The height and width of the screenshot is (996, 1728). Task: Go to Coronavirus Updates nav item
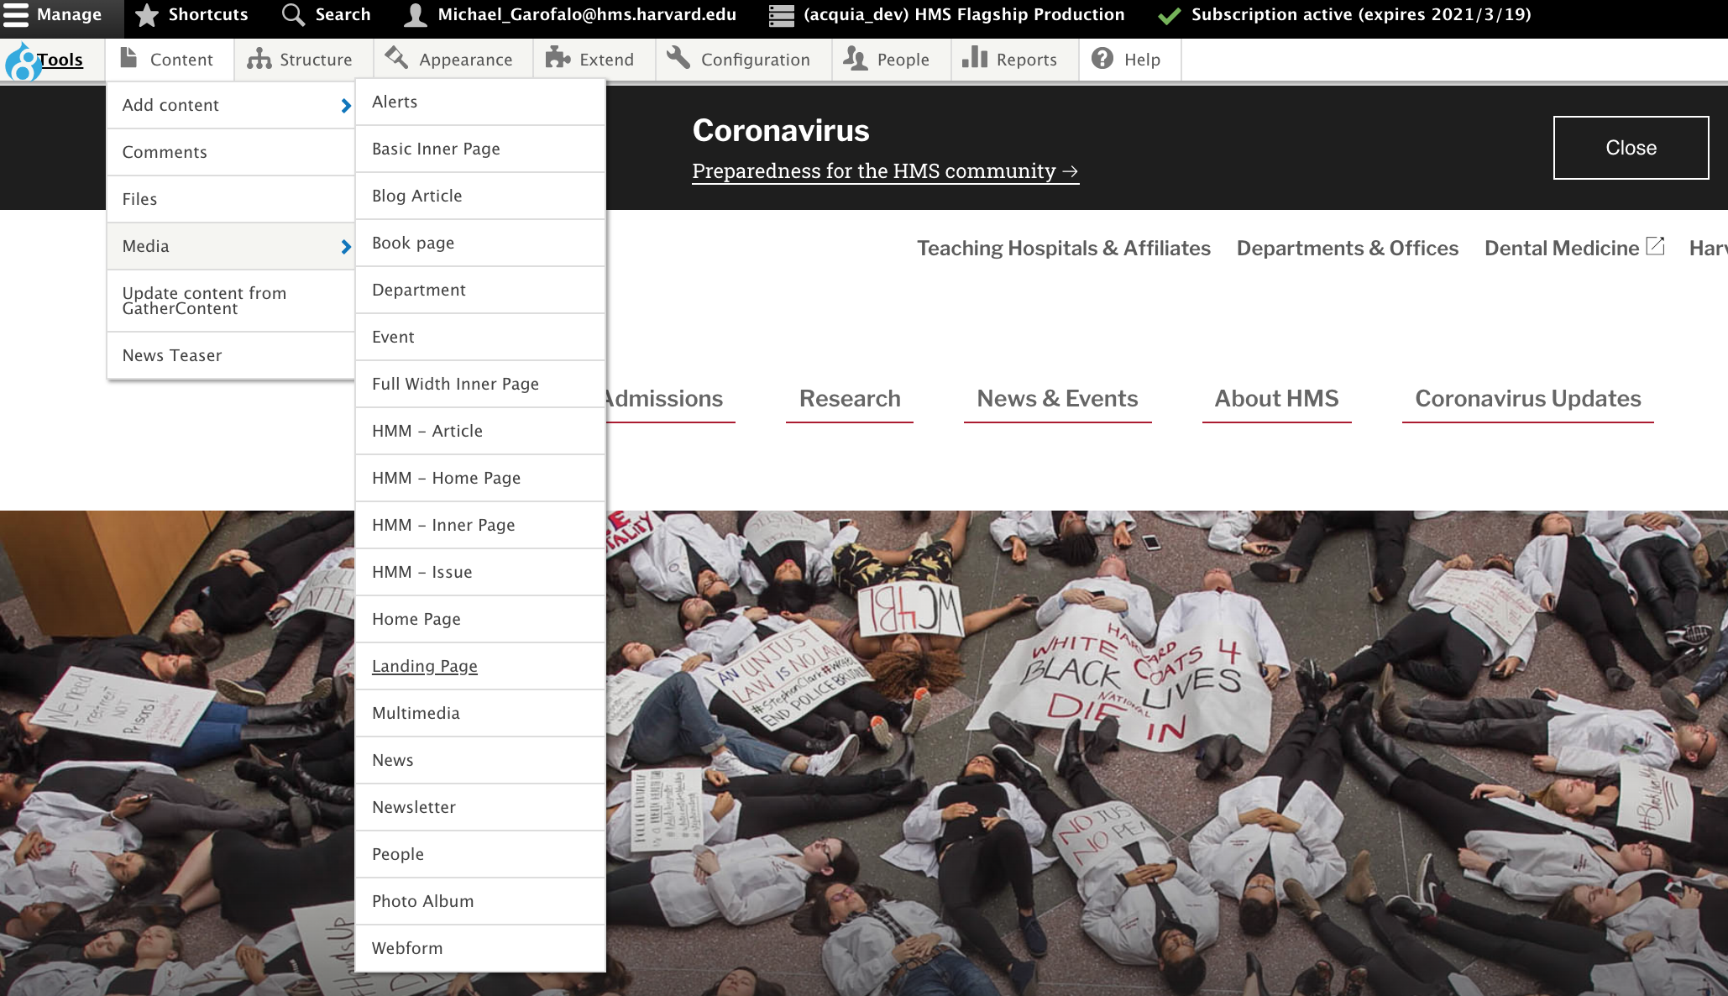pyautogui.click(x=1527, y=399)
